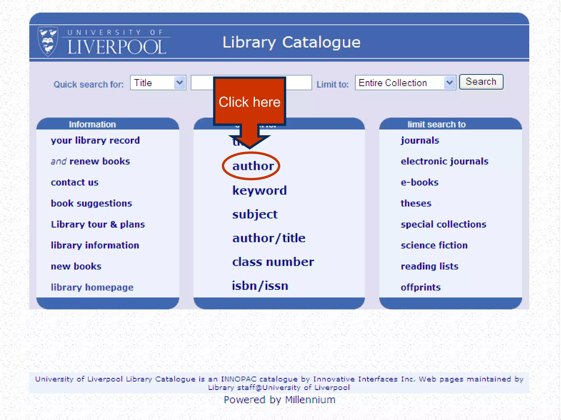Image resolution: width=561 pixels, height=420 pixels.
Task: Limit search to e-books
Action: 419,182
